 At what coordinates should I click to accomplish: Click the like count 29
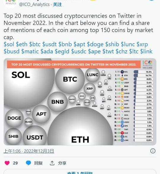point(15,163)
